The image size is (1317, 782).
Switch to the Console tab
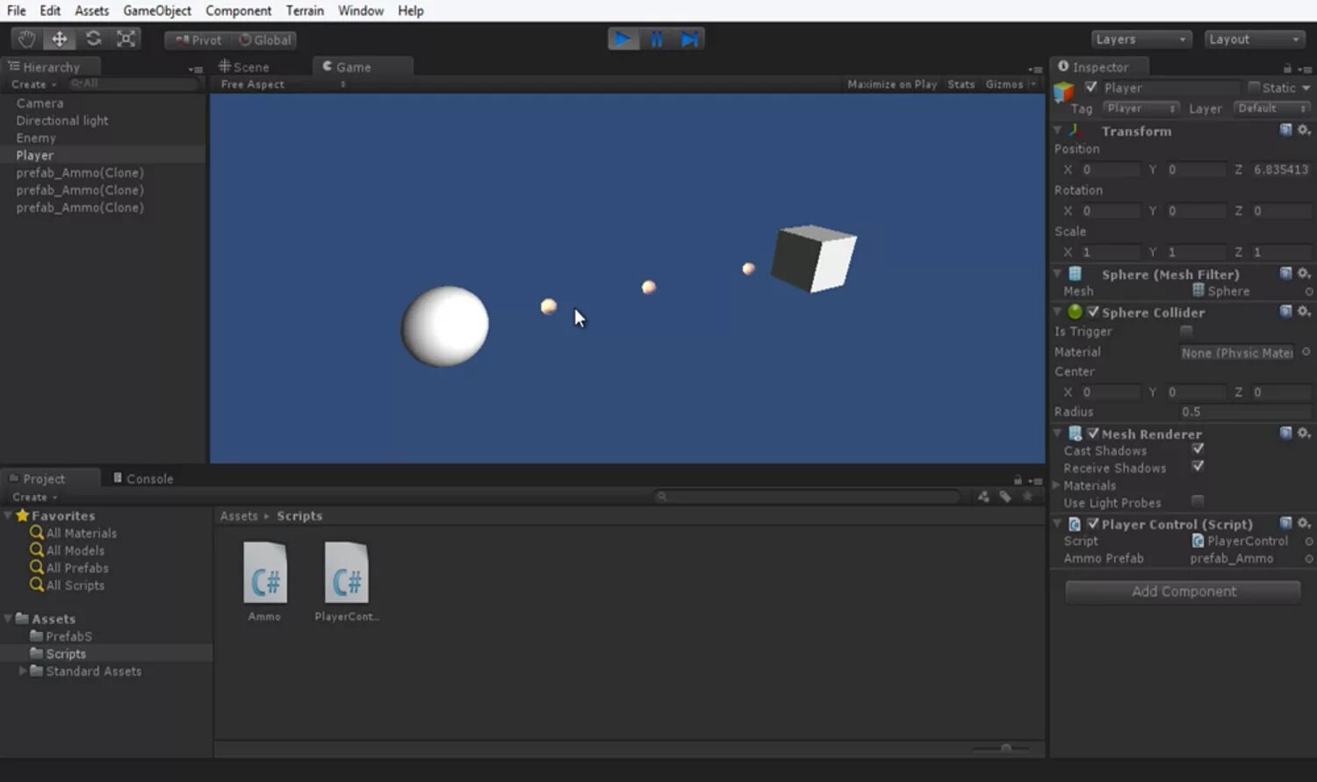pyautogui.click(x=143, y=478)
